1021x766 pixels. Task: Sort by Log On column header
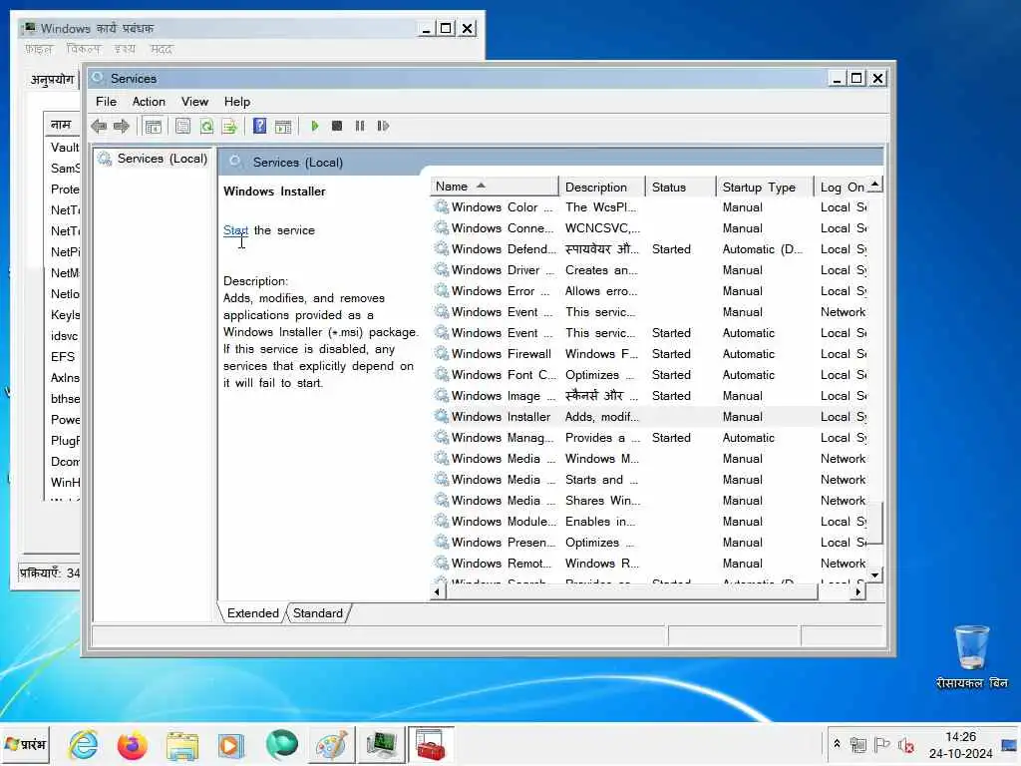841,187
